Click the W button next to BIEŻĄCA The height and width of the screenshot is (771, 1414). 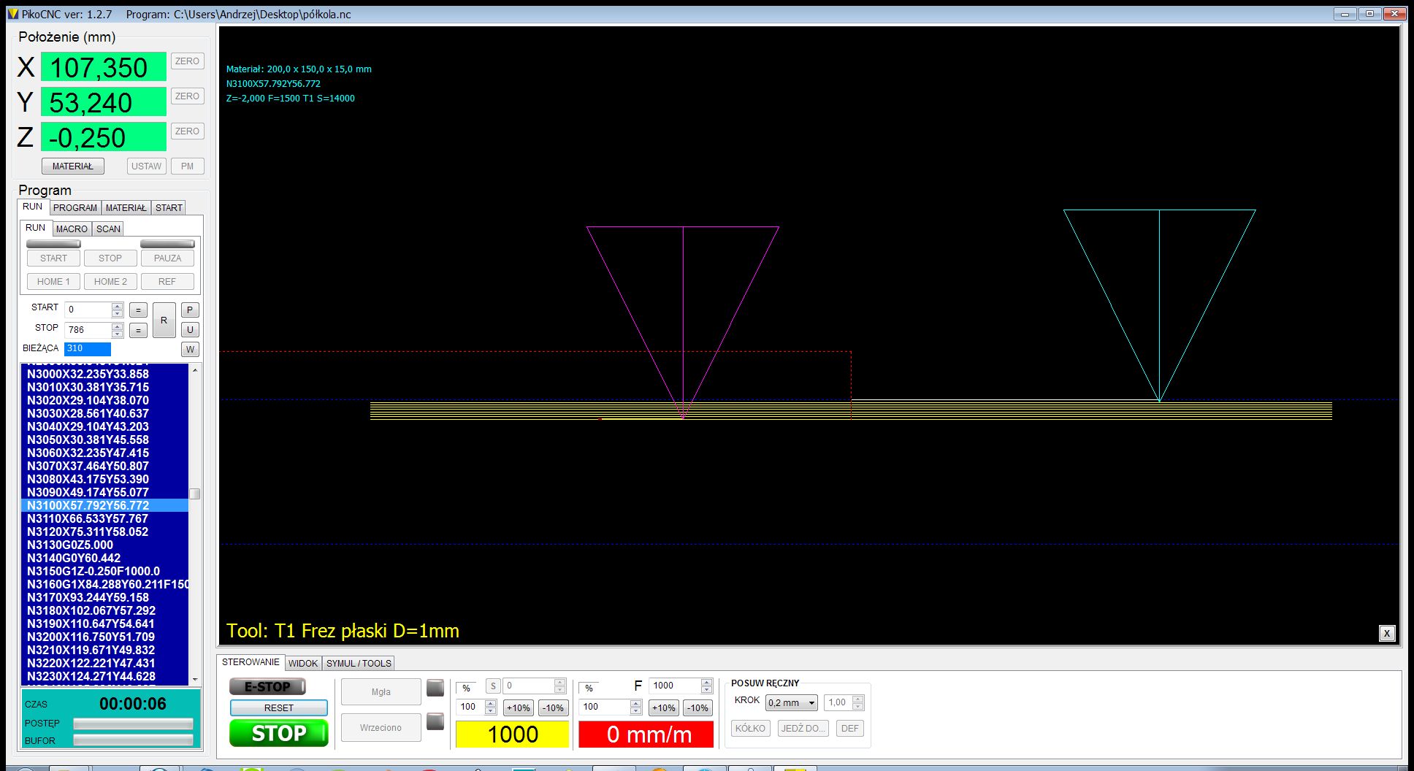(x=190, y=350)
